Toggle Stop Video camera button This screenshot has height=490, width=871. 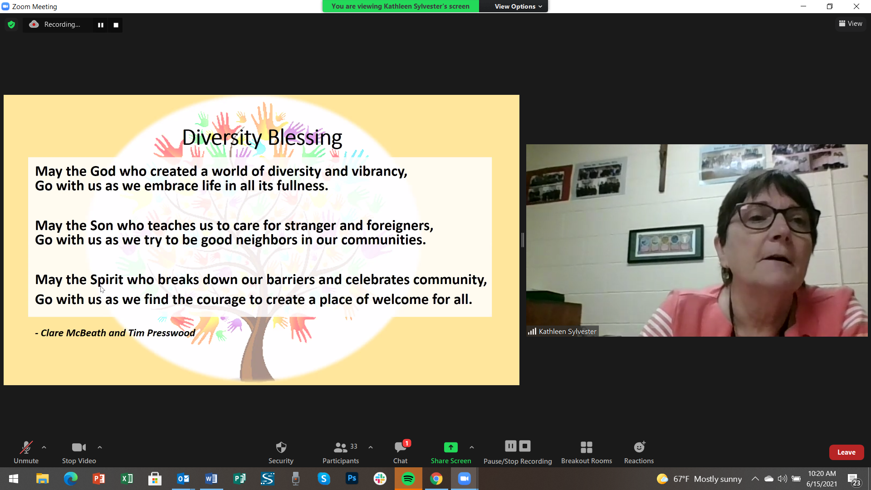click(79, 452)
